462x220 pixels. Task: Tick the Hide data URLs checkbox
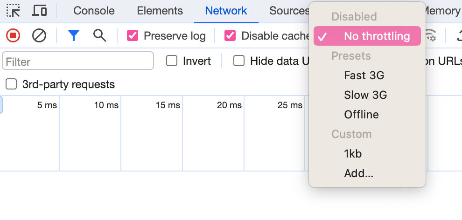tap(239, 61)
